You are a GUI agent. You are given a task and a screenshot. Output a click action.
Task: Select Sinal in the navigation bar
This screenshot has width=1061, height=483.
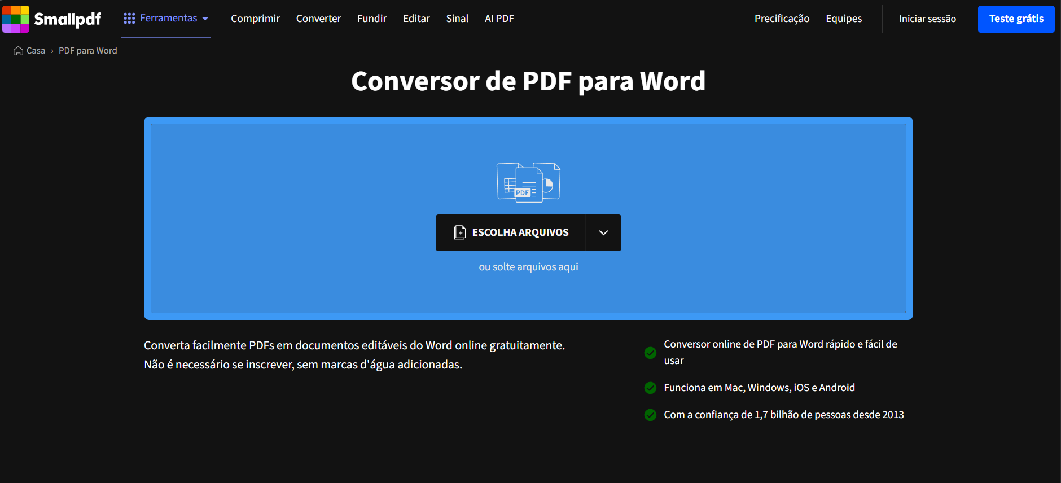(457, 19)
